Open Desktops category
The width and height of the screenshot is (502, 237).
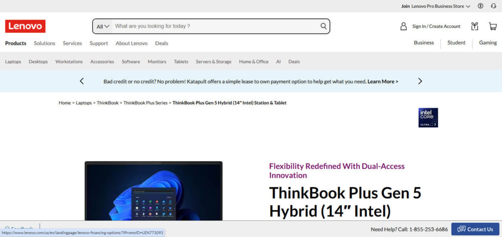(x=38, y=62)
